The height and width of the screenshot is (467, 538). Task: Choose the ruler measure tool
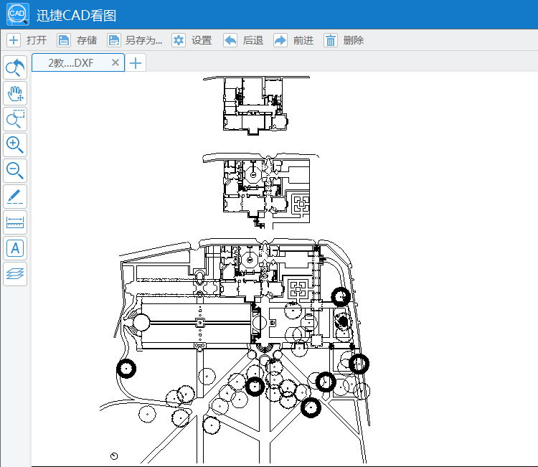pos(15,222)
